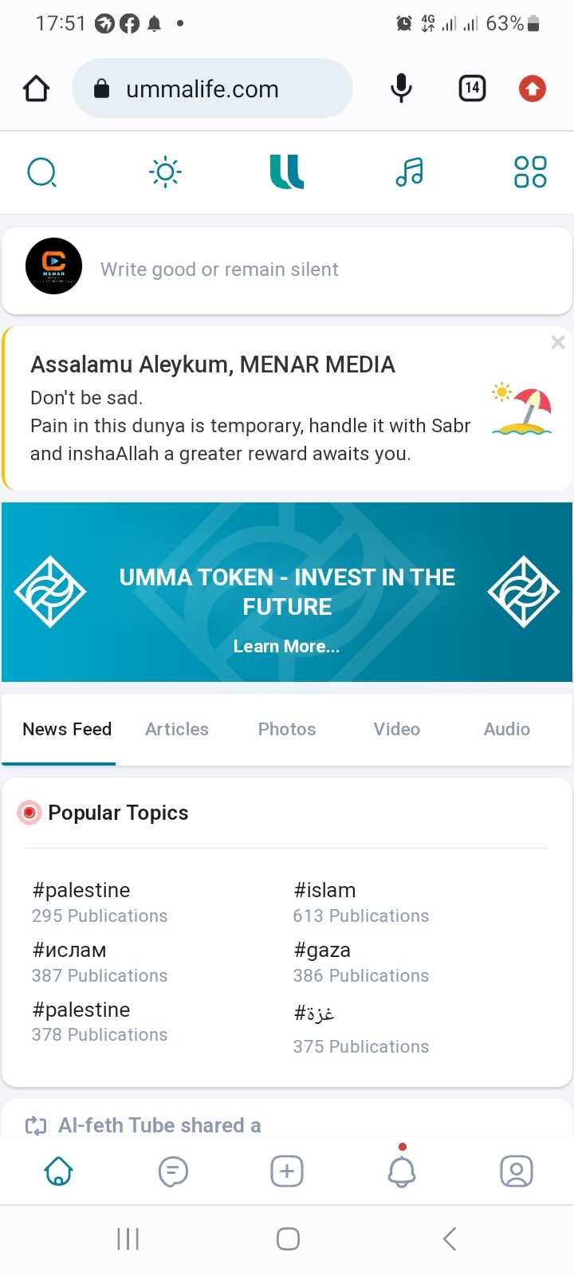
Task: Create new post with plus icon
Action: click(x=287, y=1172)
